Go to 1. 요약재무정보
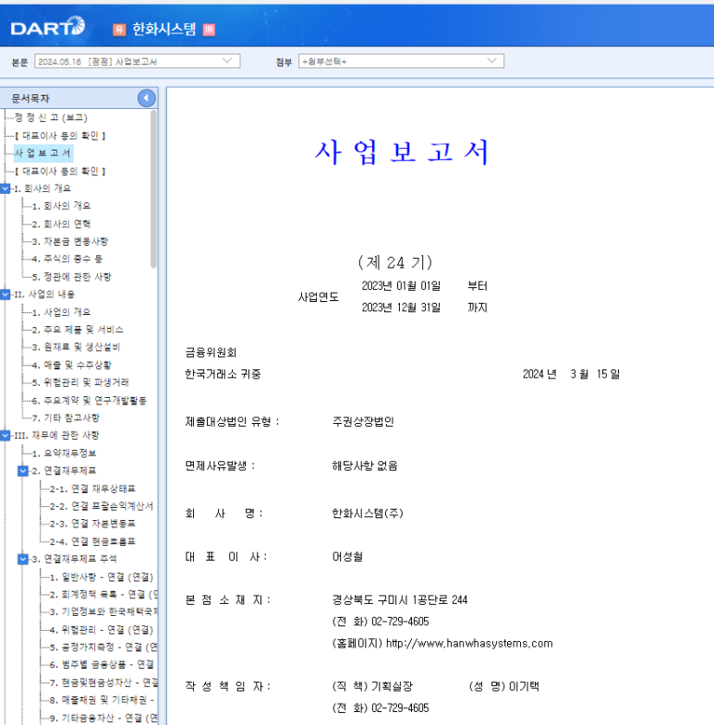This screenshot has width=714, height=725. tap(64, 453)
